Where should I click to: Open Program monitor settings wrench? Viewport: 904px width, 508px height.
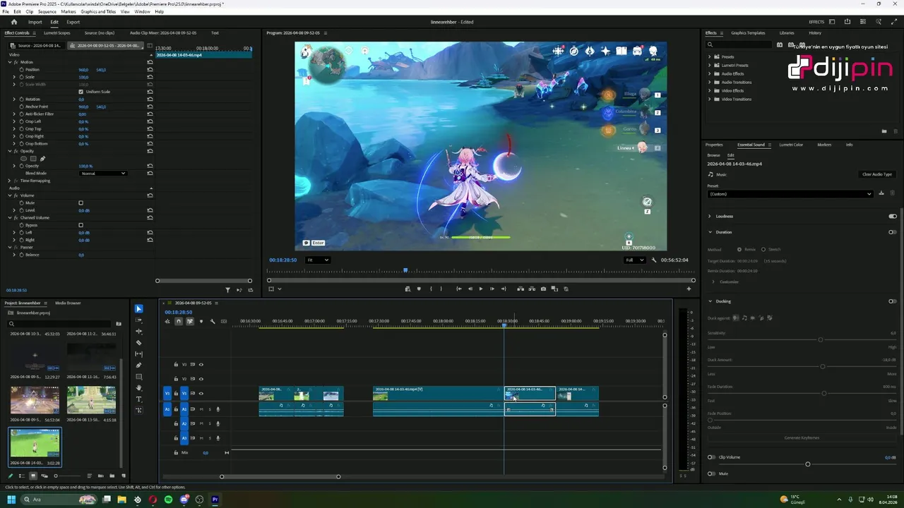(654, 260)
